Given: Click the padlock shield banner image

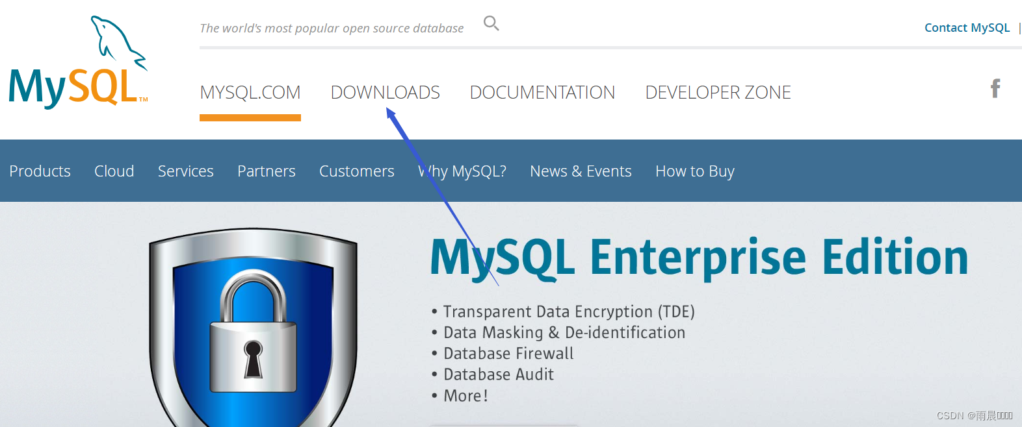Looking at the screenshot, I should coord(254,327).
